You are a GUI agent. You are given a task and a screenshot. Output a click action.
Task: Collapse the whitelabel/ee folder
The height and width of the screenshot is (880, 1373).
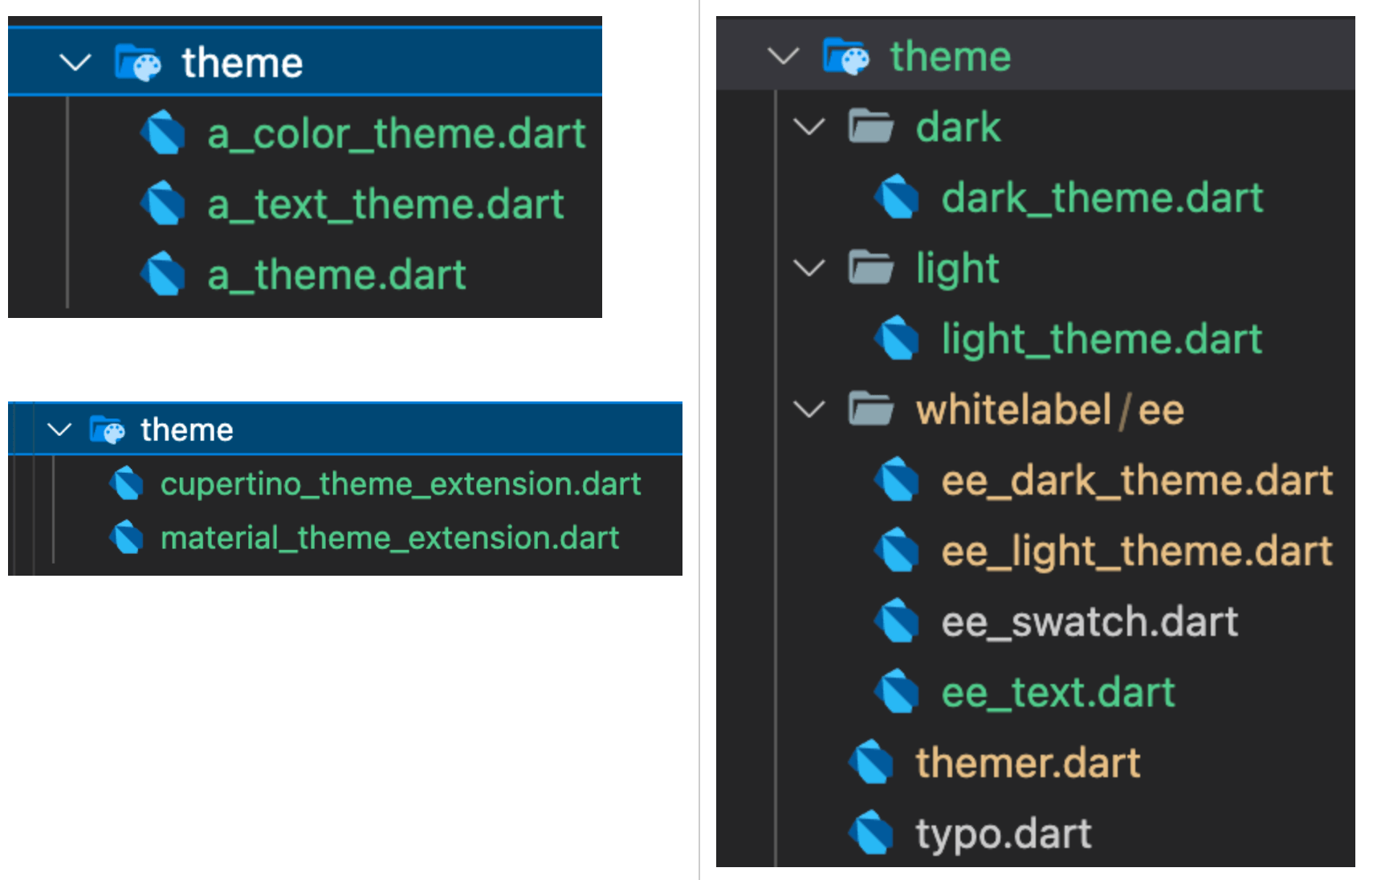(x=809, y=409)
